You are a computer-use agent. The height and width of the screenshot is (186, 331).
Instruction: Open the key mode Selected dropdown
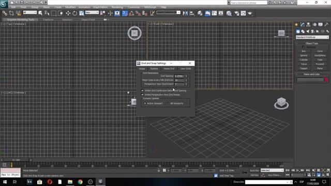(272, 170)
